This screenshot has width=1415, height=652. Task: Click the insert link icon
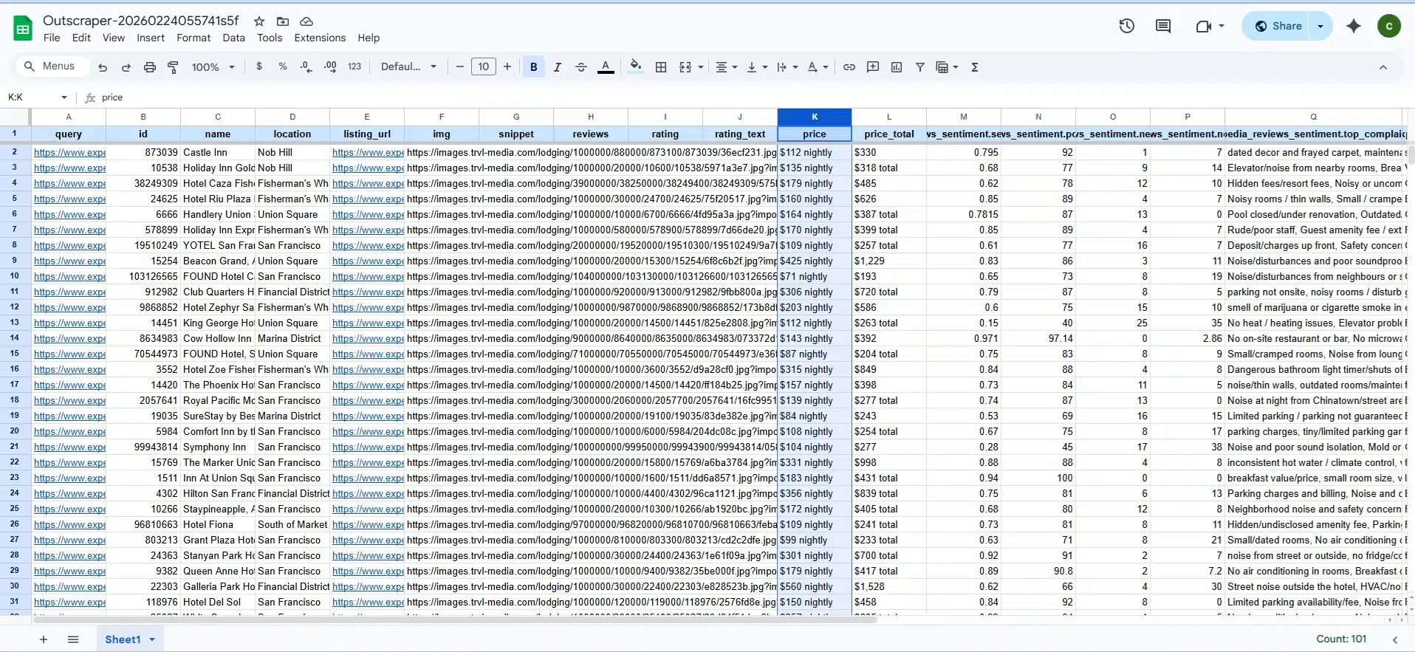pos(849,67)
